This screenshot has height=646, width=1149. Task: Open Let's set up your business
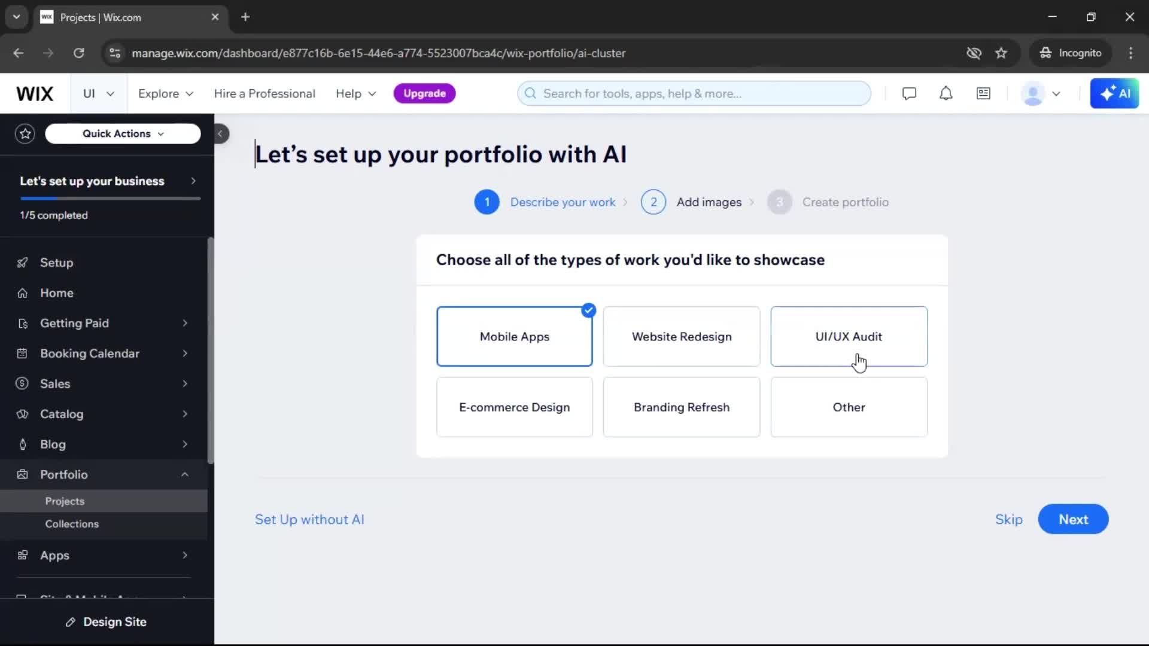click(x=107, y=181)
